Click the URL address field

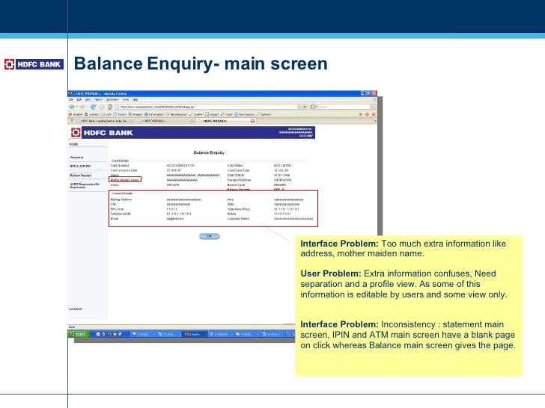point(206,107)
